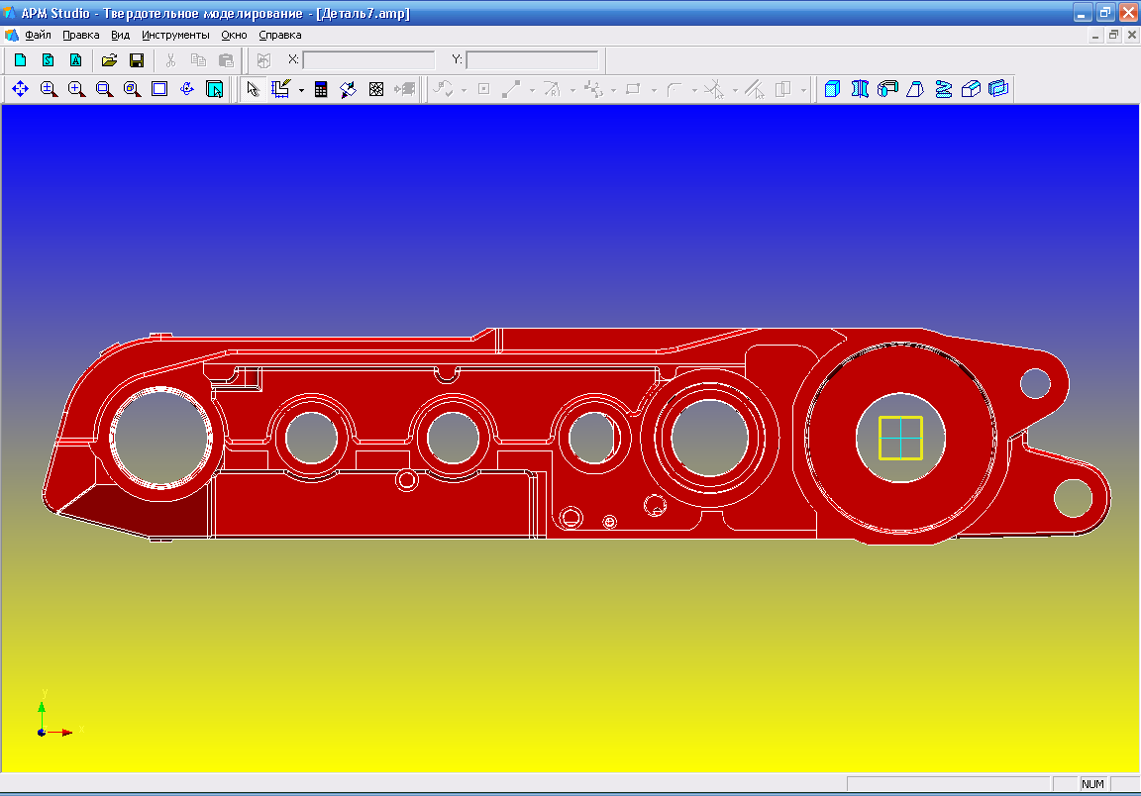Select the spiral spring operation
The image size is (1141, 796).
[944, 89]
